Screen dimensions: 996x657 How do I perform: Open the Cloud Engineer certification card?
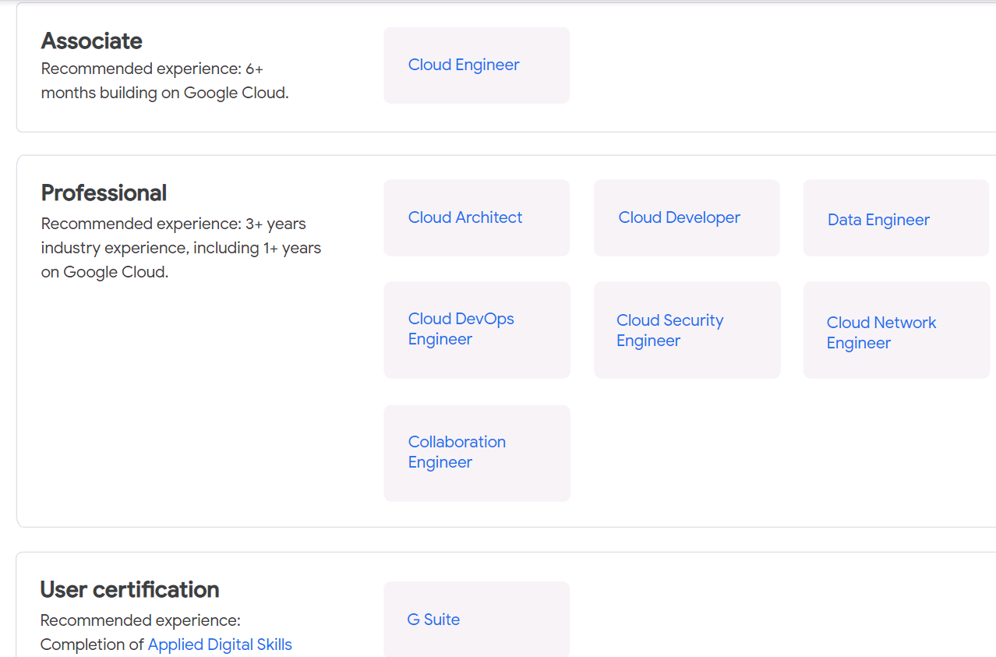[476, 65]
